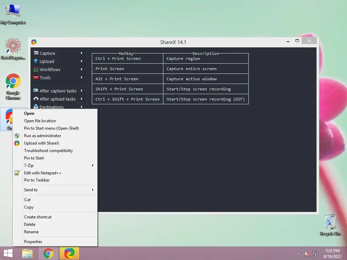This screenshot has width=347, height=260.
Task: Choose Open in the context menu
Action: coord(55,113)
